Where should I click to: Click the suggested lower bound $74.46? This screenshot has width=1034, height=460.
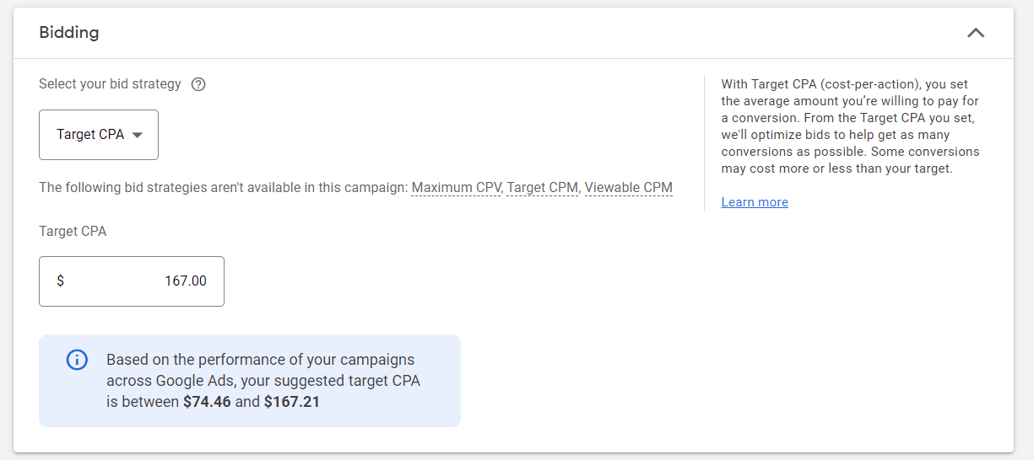tap(207, 402)
